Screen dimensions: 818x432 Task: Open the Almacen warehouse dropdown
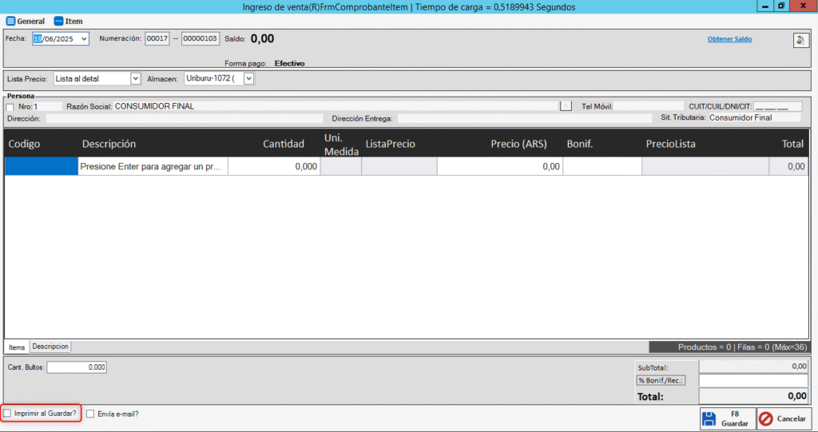(x=248, y=78)
